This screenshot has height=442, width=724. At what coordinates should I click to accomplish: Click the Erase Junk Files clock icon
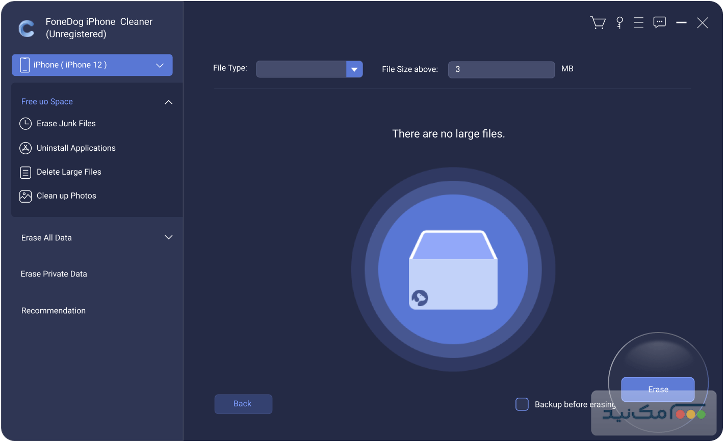pyautogui.click(x=25, y=124)
